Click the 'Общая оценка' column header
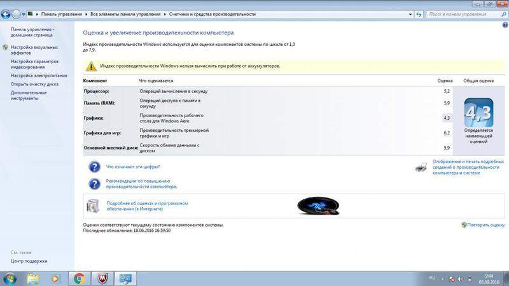Image resolution: width=509 pixels, height=286 pixels. (x=478, y=81)
